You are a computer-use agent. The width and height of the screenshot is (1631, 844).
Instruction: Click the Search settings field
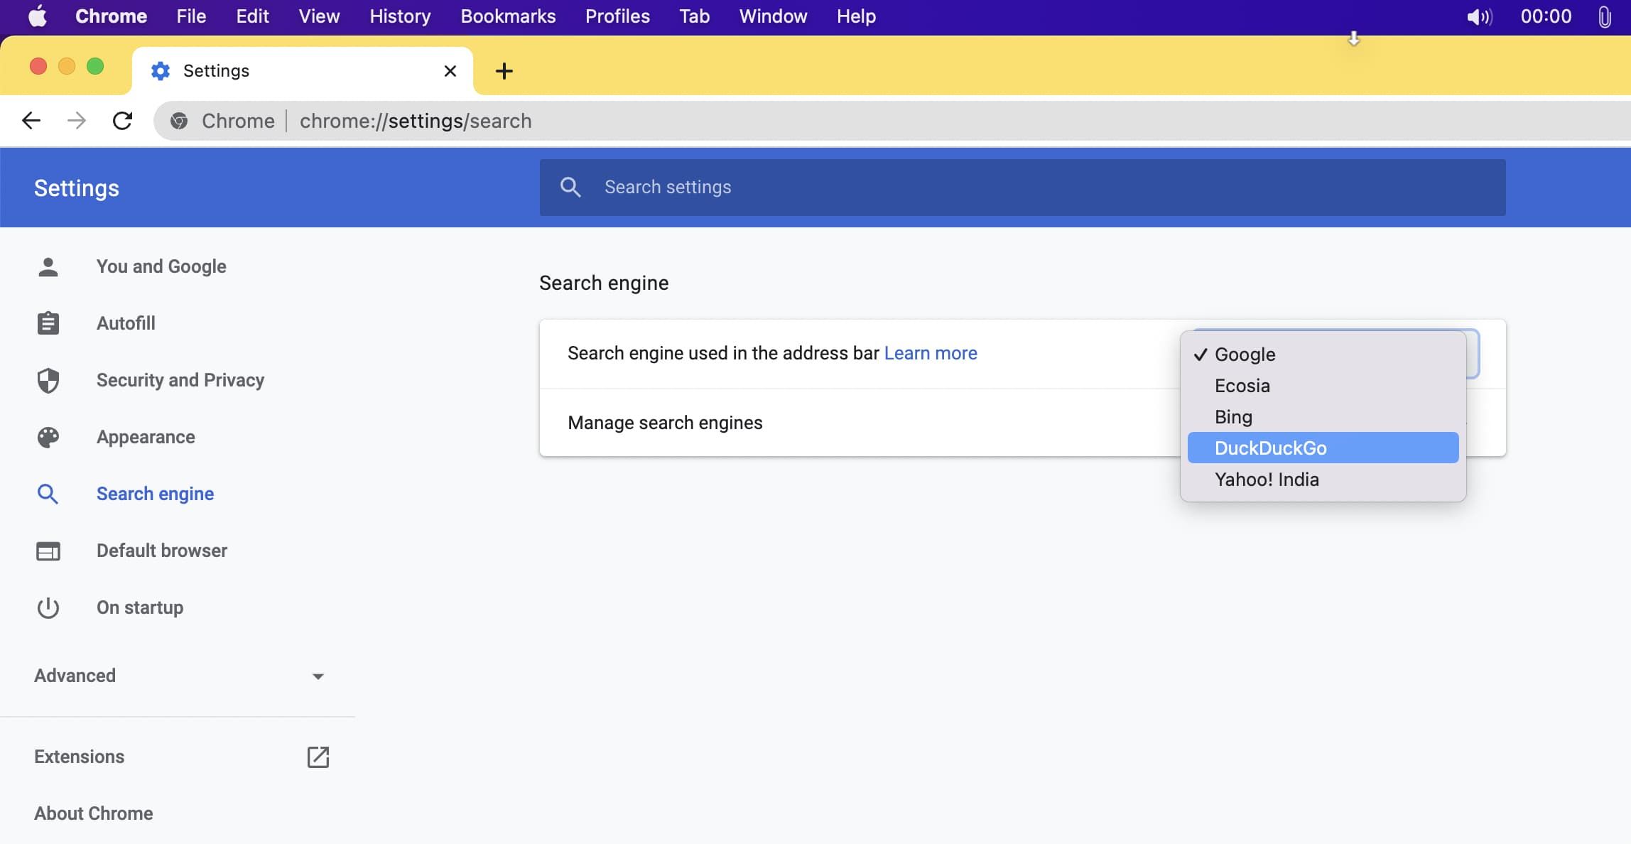click(1022, 187)
